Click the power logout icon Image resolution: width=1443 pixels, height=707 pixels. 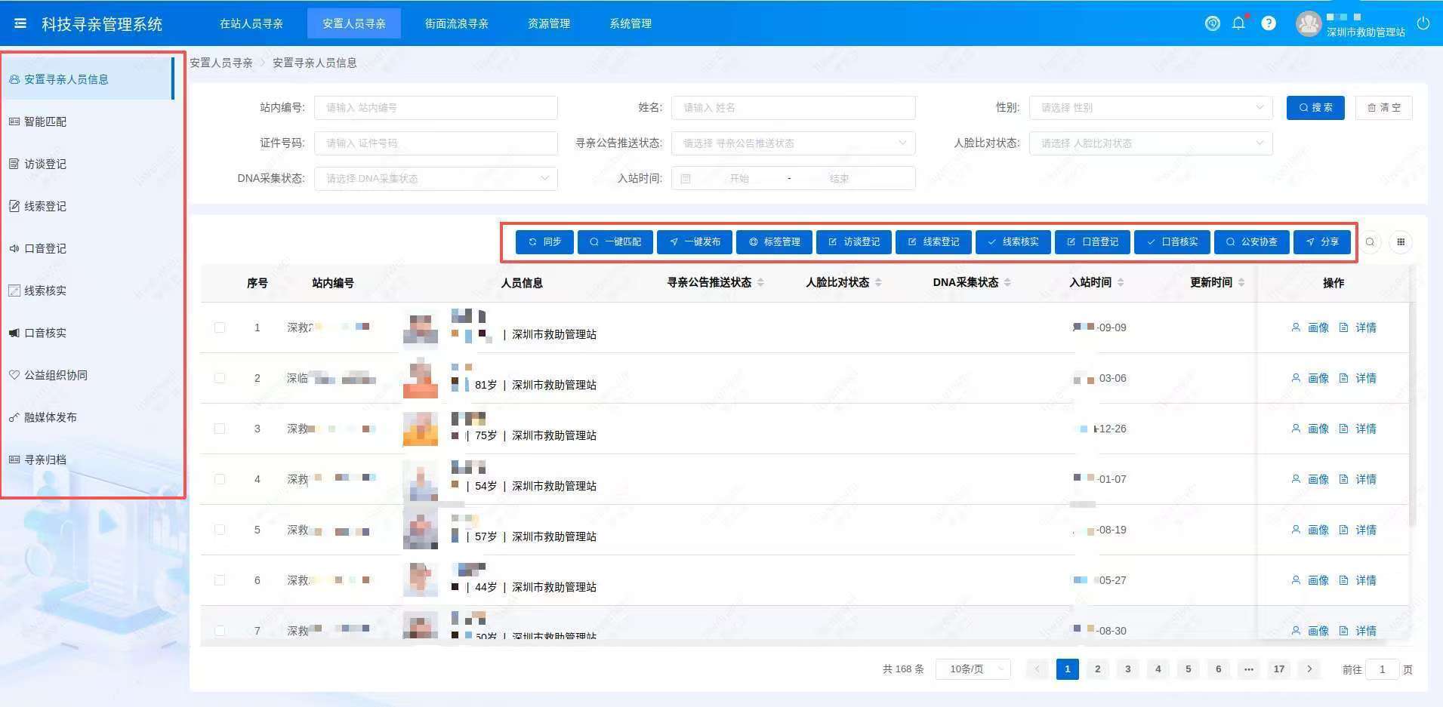click(1423, 23)
